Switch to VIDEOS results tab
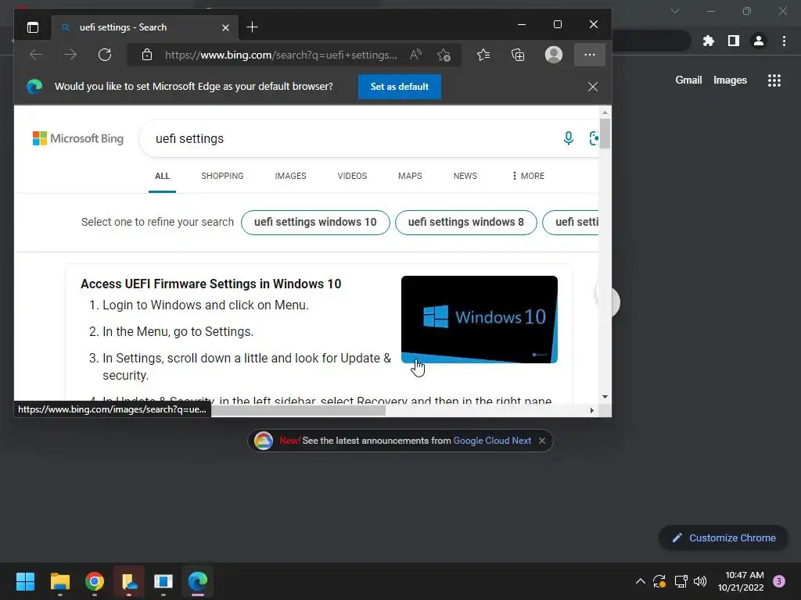 click(352, 176)
